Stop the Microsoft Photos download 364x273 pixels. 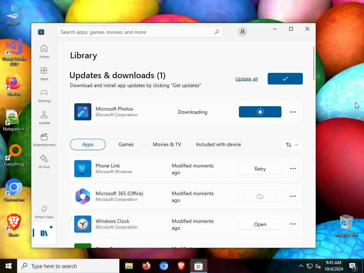(x=260, y=112)
